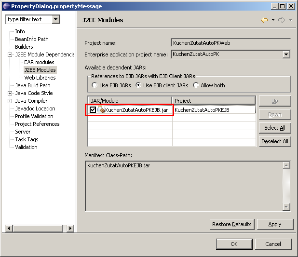Open the Enterprise application project name dropdown
298x257 pixels.
[286, 54]
